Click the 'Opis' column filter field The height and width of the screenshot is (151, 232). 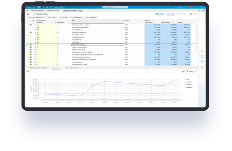coord(98,23)
